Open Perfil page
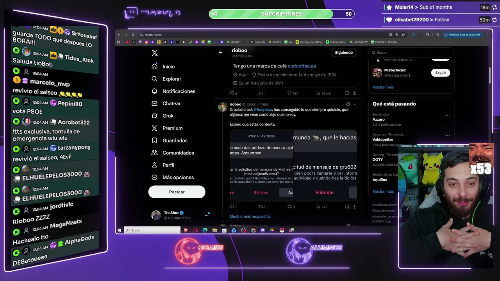500x281 pixels. [163, 165]
